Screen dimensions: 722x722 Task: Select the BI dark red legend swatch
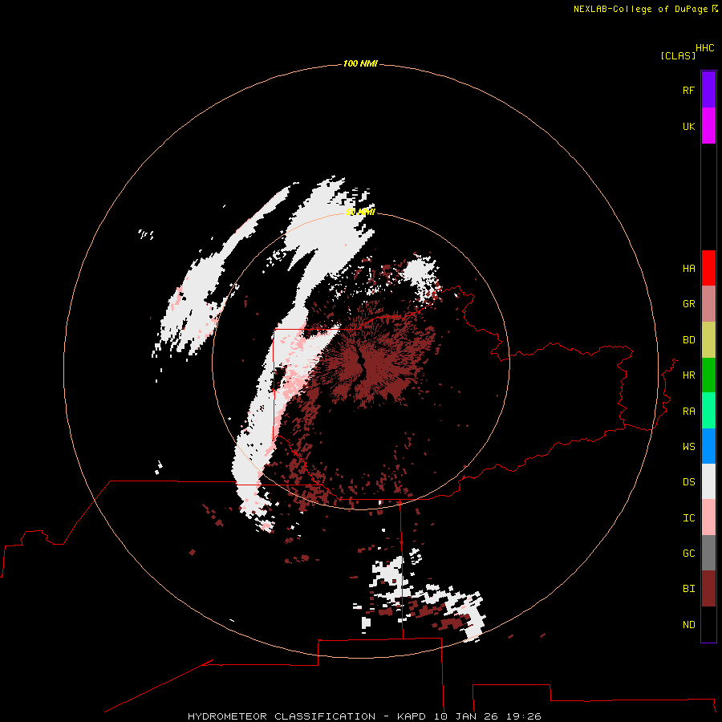(708, 589)
